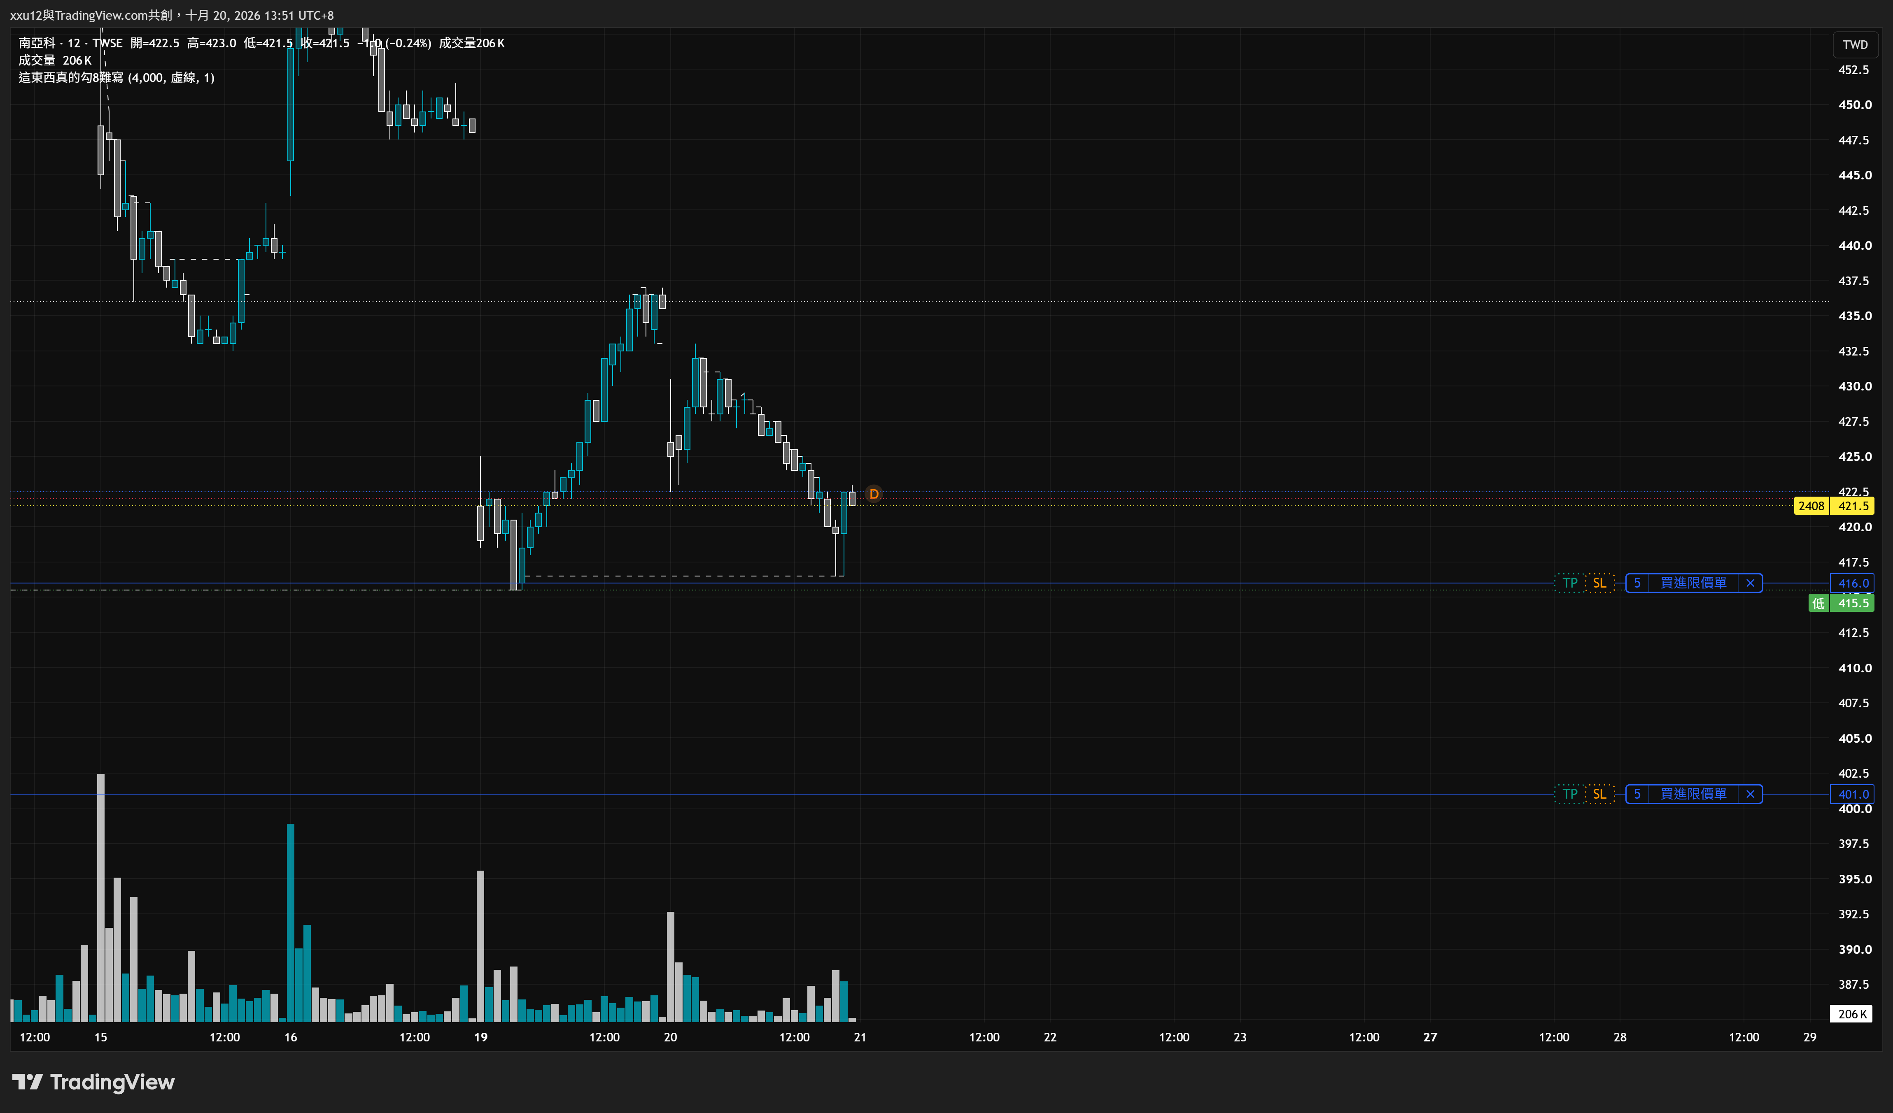Click the date label 27 on the time axis
The width and height of the screenshot is (1893, 1113).
coord(1430,1037)
